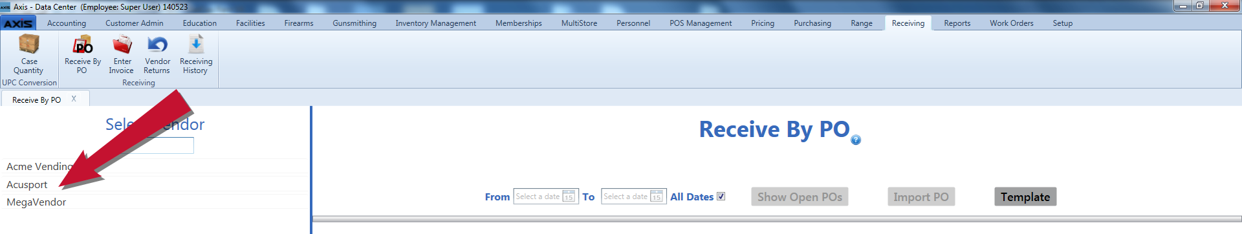1242x234 pixels.
Task: Open Vendor Returns from the ribbon
Action: tap(157, 54)
